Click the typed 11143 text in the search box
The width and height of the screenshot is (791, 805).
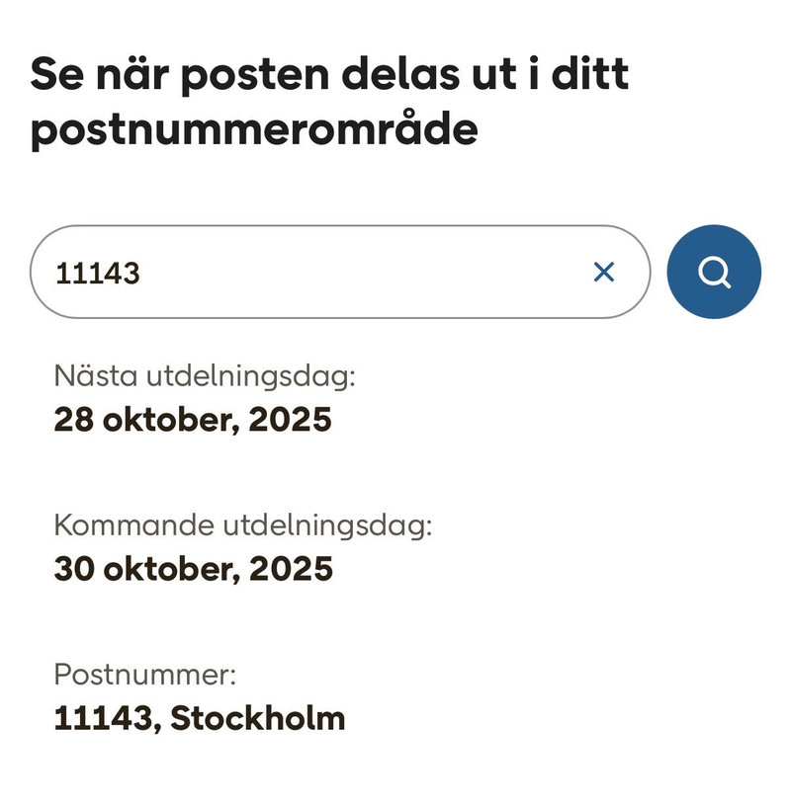click(x=97, y=273)
